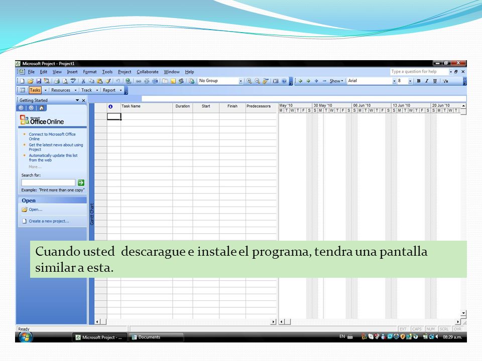This screenshot has width=482, height=361.
Task: Click the Windows Start orb
Action: point(25,337)
